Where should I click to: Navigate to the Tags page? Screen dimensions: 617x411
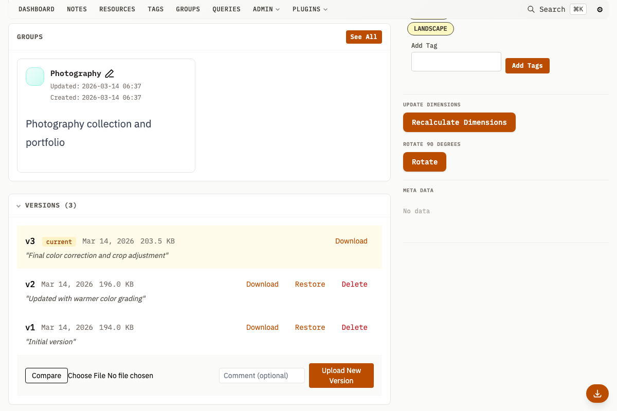155,9
